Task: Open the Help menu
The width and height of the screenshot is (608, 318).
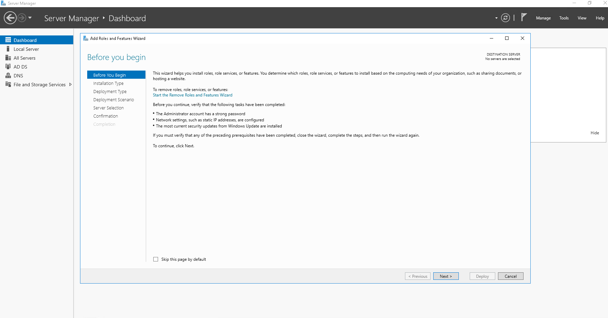Action: 600,18
